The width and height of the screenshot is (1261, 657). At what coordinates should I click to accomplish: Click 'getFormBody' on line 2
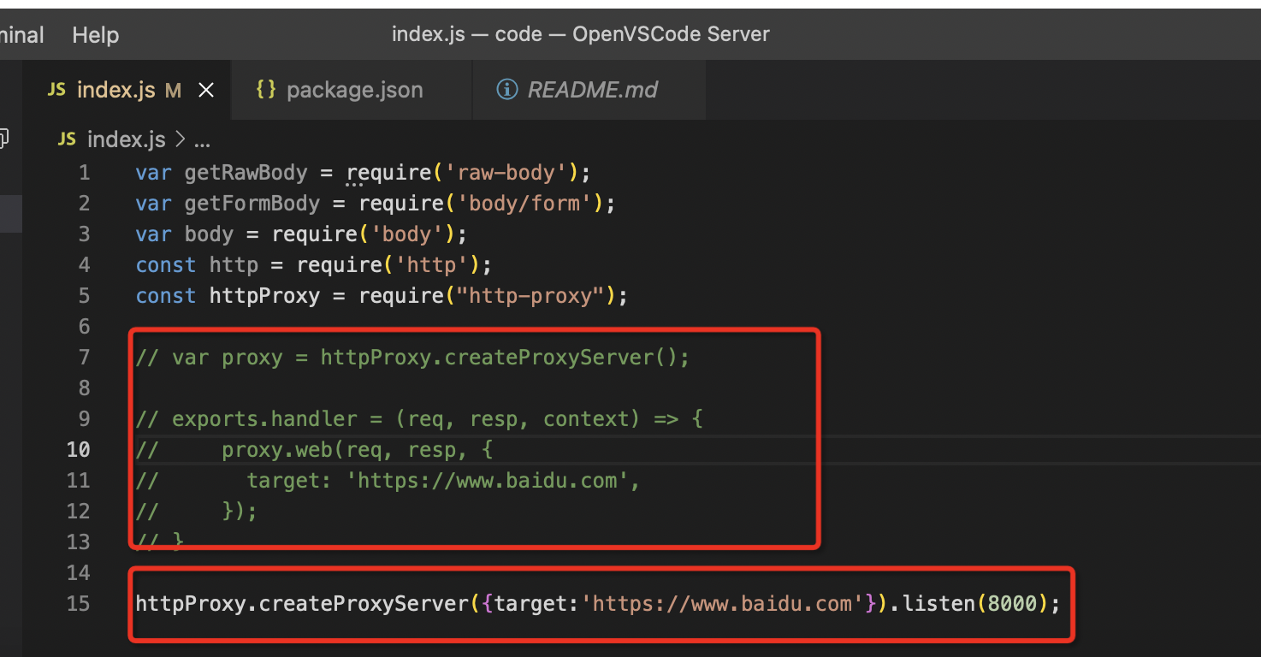coord(252,204)
